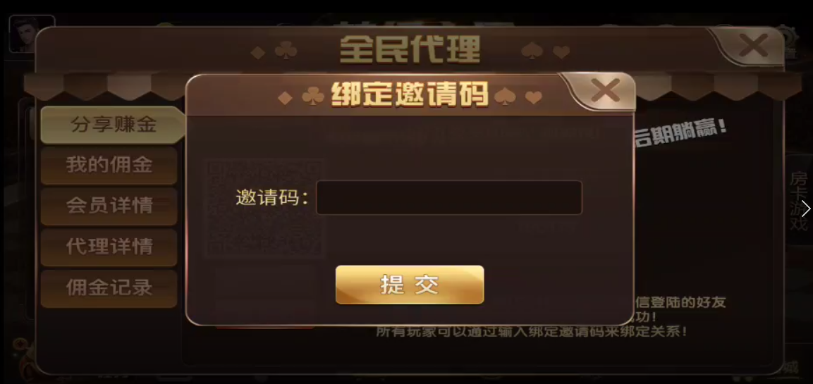Expand the white arrow at right edge
Image resolution: width=813 pixels, height=384 pixels.
click(x=806, y=209)
